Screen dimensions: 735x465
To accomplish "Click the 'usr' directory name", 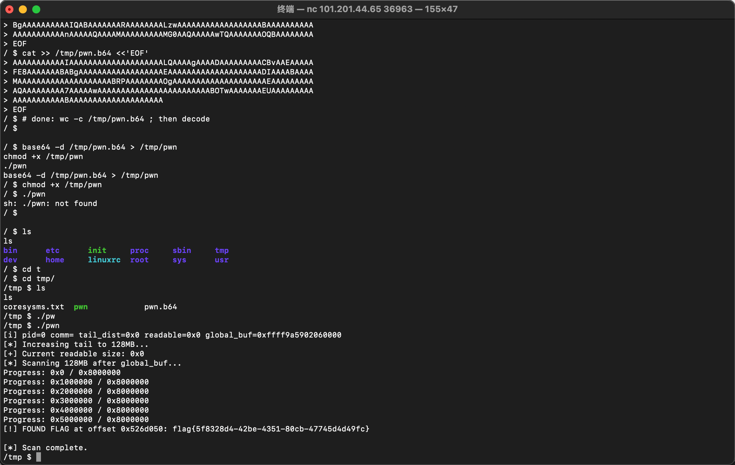I will (222, 260).
